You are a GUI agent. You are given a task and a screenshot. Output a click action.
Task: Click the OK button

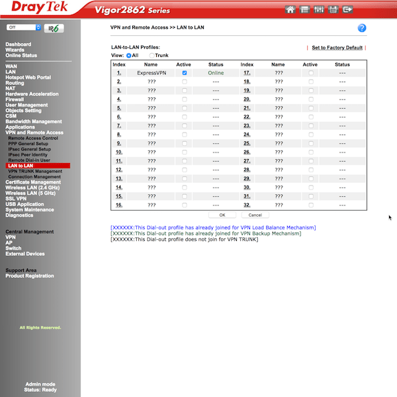222,215
